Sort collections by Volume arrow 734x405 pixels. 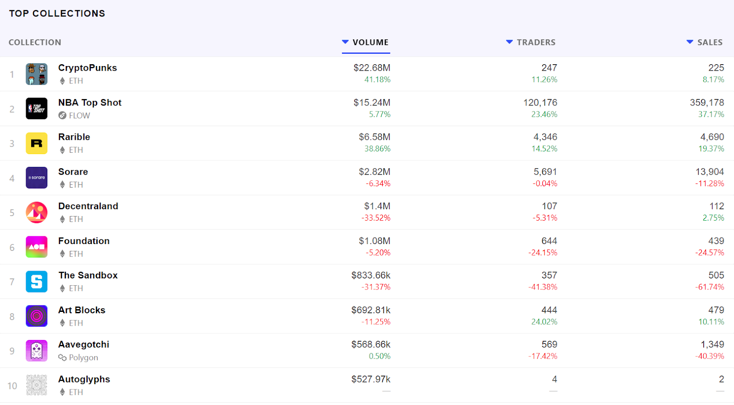[345, 42]
